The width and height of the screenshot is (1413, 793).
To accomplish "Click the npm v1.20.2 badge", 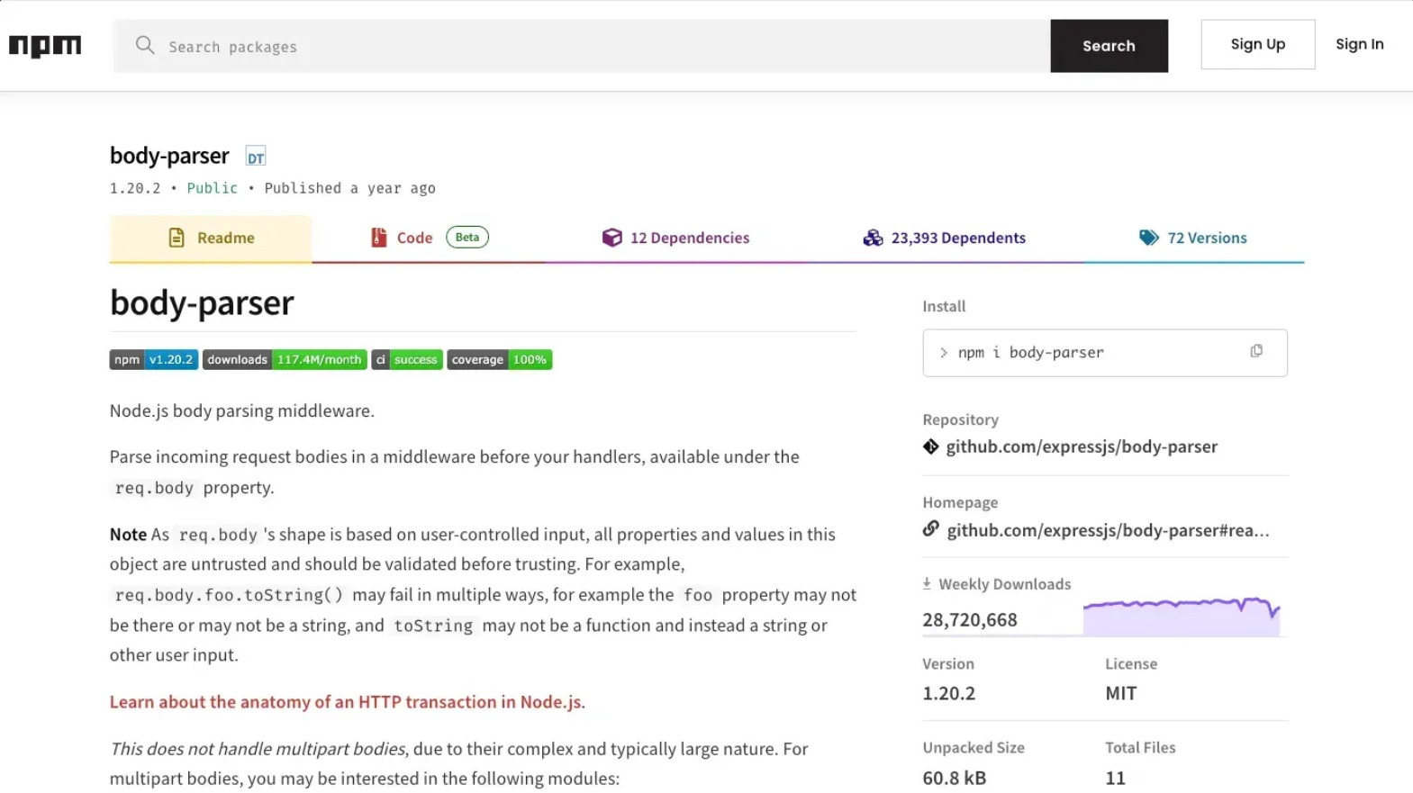I will [154, 360].
